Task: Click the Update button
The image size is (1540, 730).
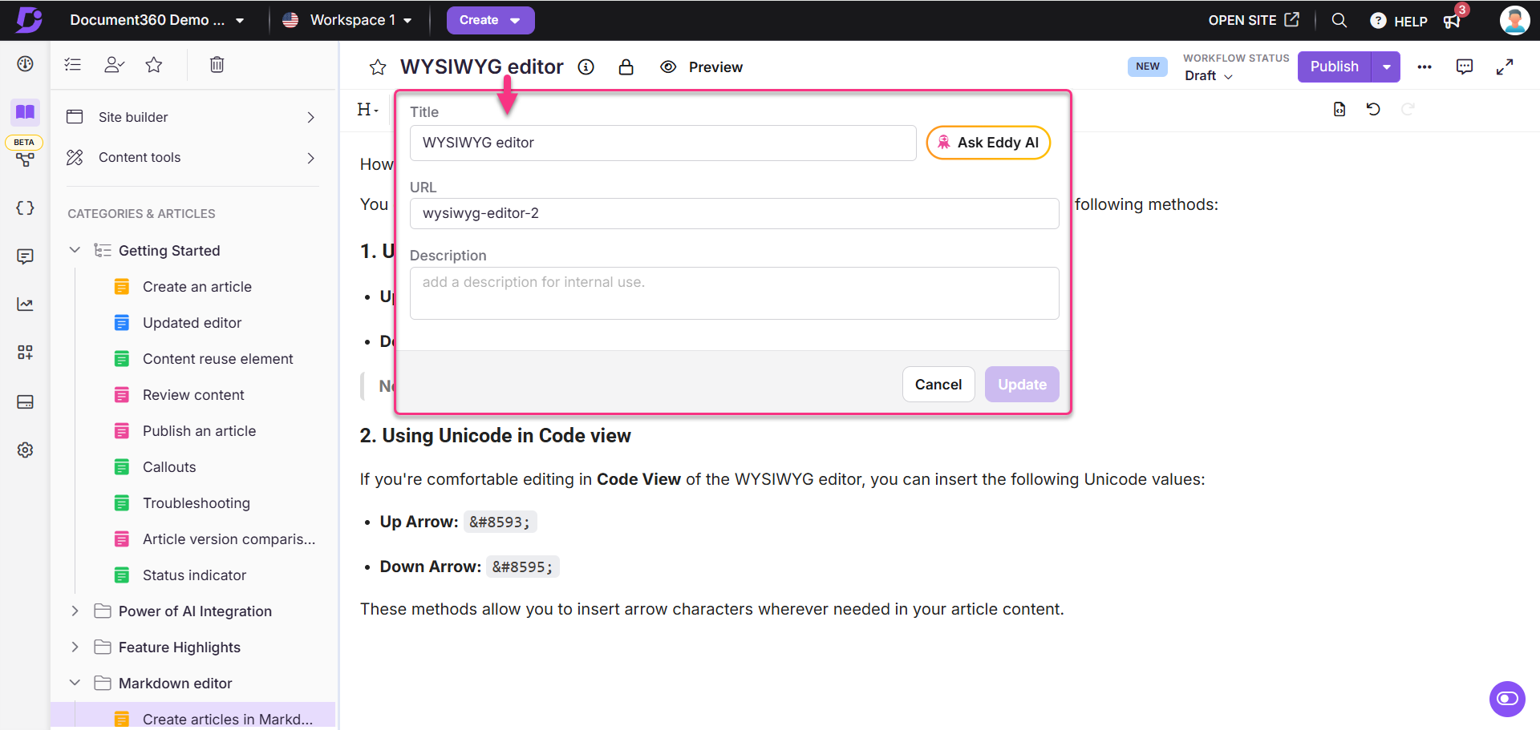Action: [1022, 385]
